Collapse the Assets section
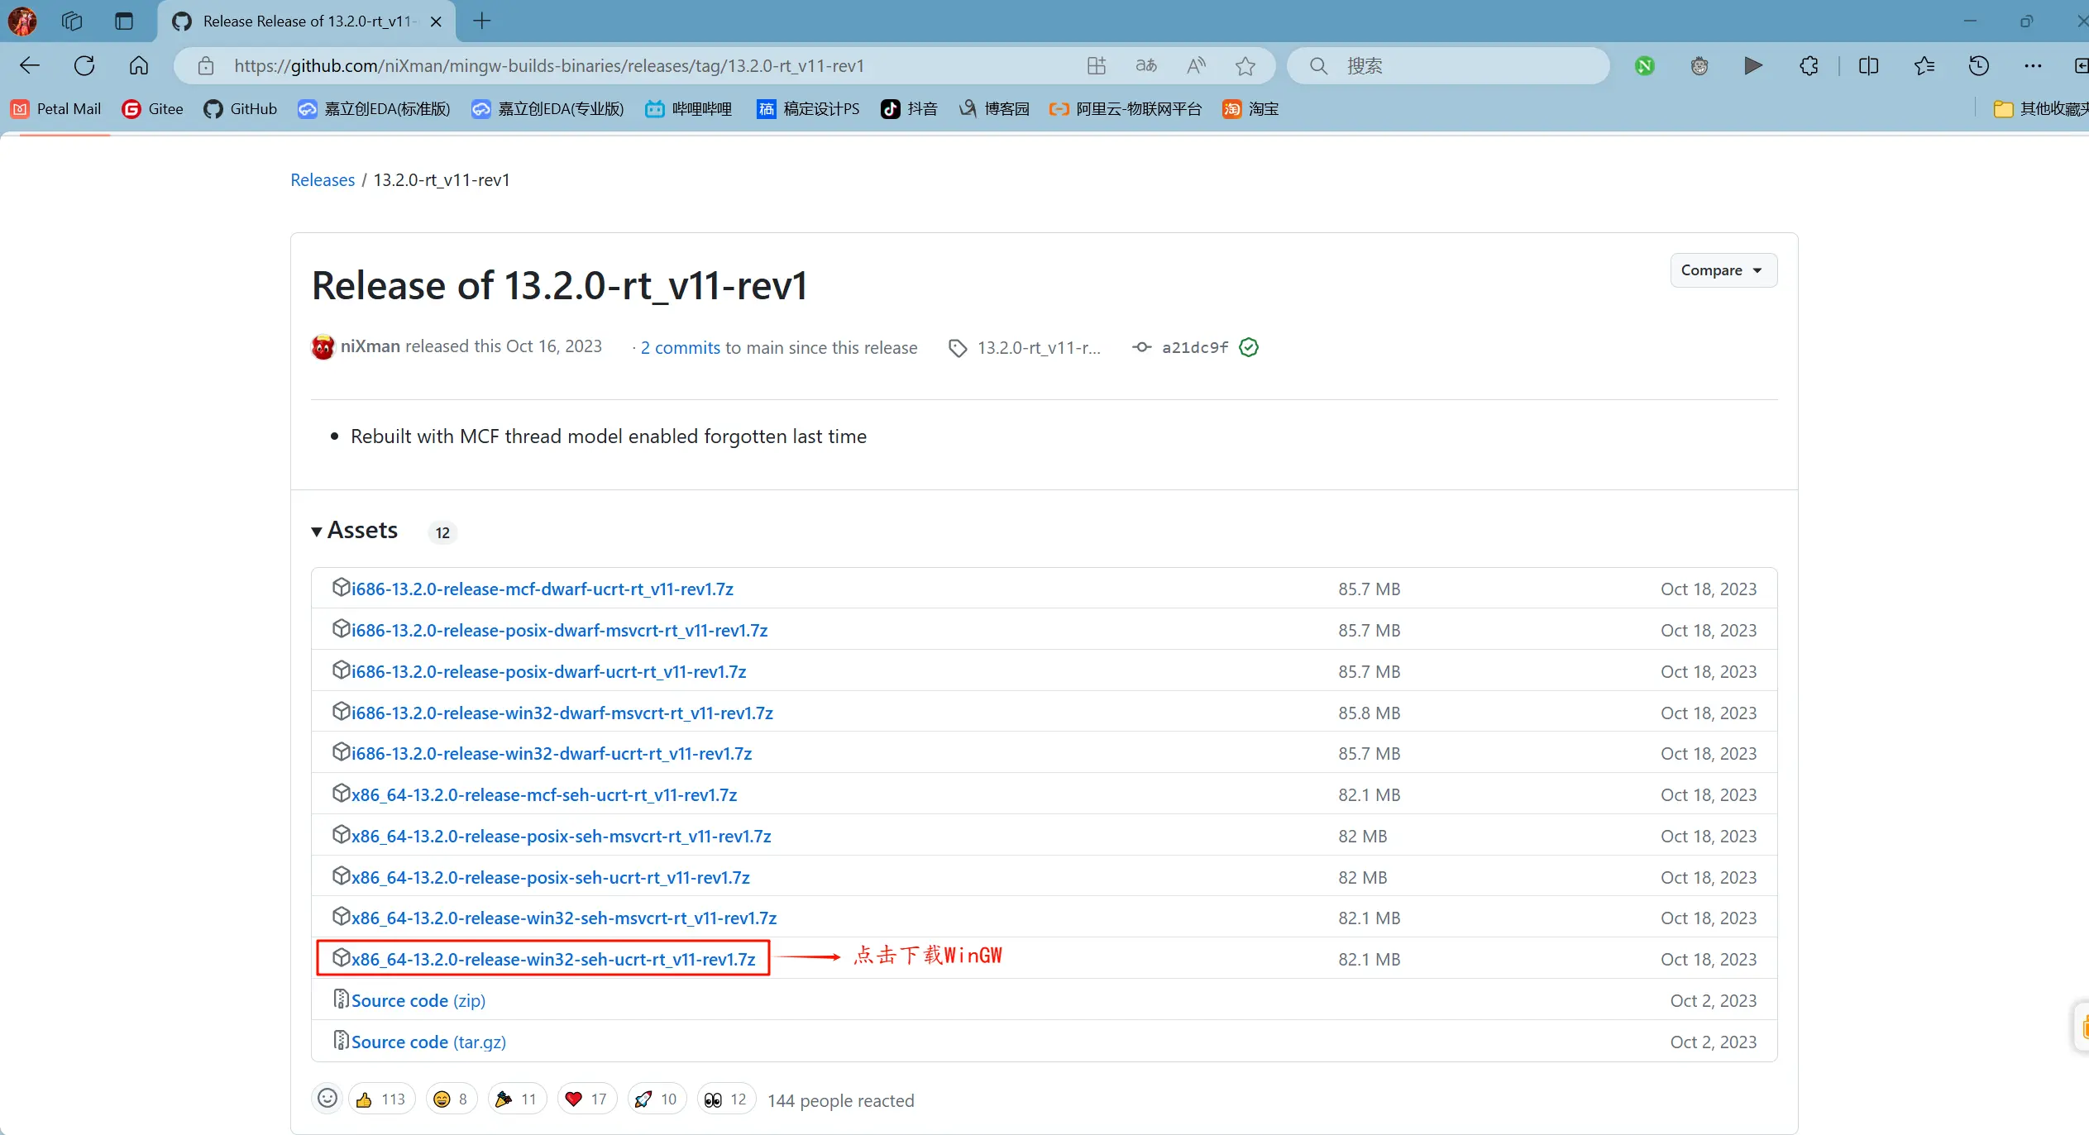Image resolution: width=2089 pixels, height=1135 pixels. pos(355,530)
